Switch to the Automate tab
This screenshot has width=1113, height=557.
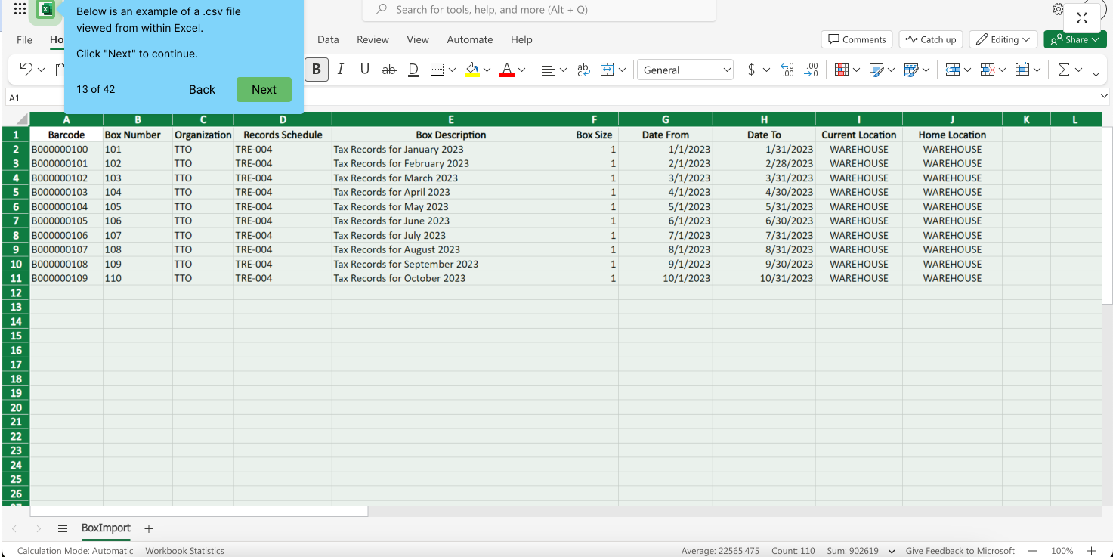click(469, 39)
